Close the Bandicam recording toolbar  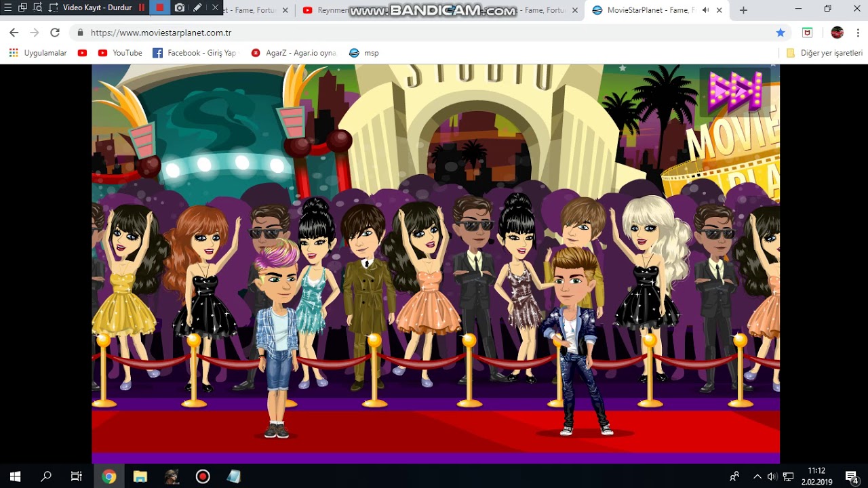[x=216, y=8]
